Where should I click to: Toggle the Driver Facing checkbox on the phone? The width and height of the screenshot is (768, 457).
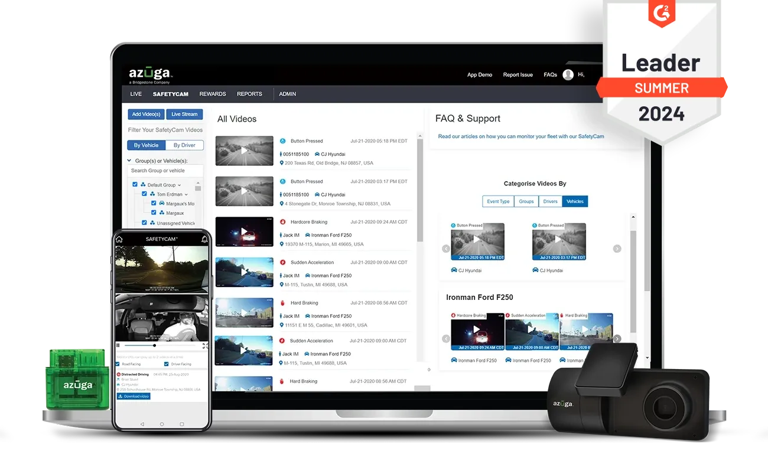(165, 364)
